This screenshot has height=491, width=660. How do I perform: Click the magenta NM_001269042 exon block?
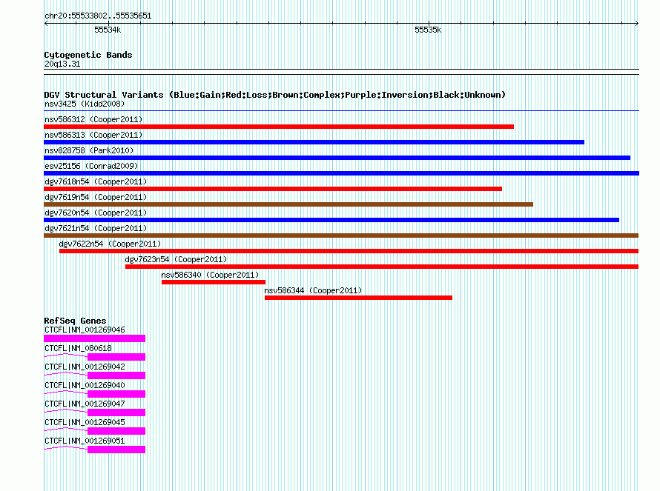(x=116, y=375)
